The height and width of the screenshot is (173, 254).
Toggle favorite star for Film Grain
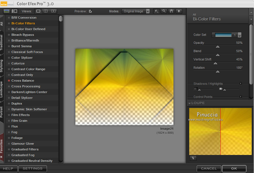tap(9, 121)
